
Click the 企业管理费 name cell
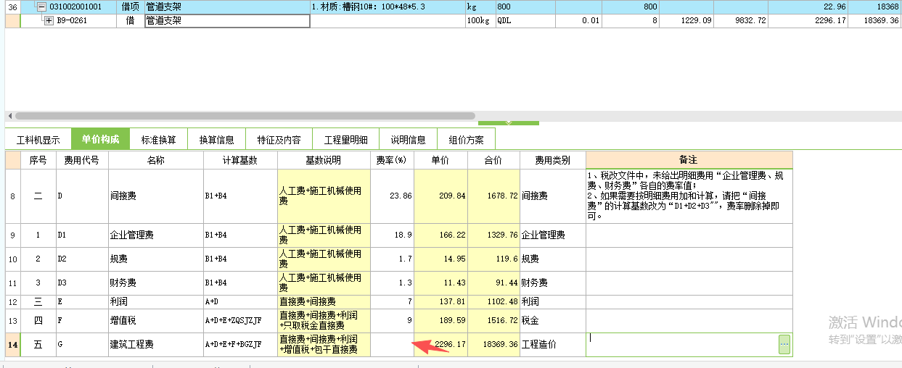point(156,235)
